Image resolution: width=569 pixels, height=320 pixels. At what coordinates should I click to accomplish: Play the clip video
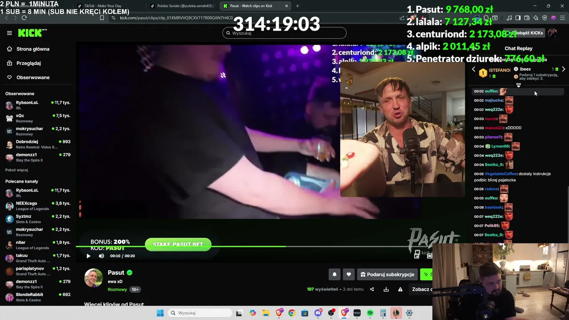coord(88,256)
